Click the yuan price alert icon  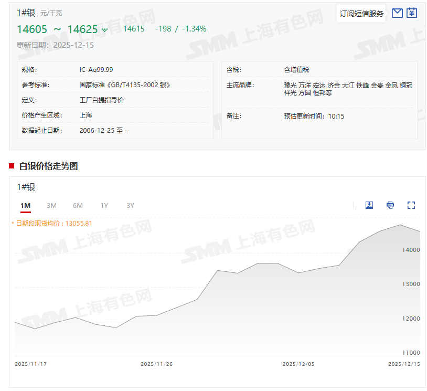point(412,13)
